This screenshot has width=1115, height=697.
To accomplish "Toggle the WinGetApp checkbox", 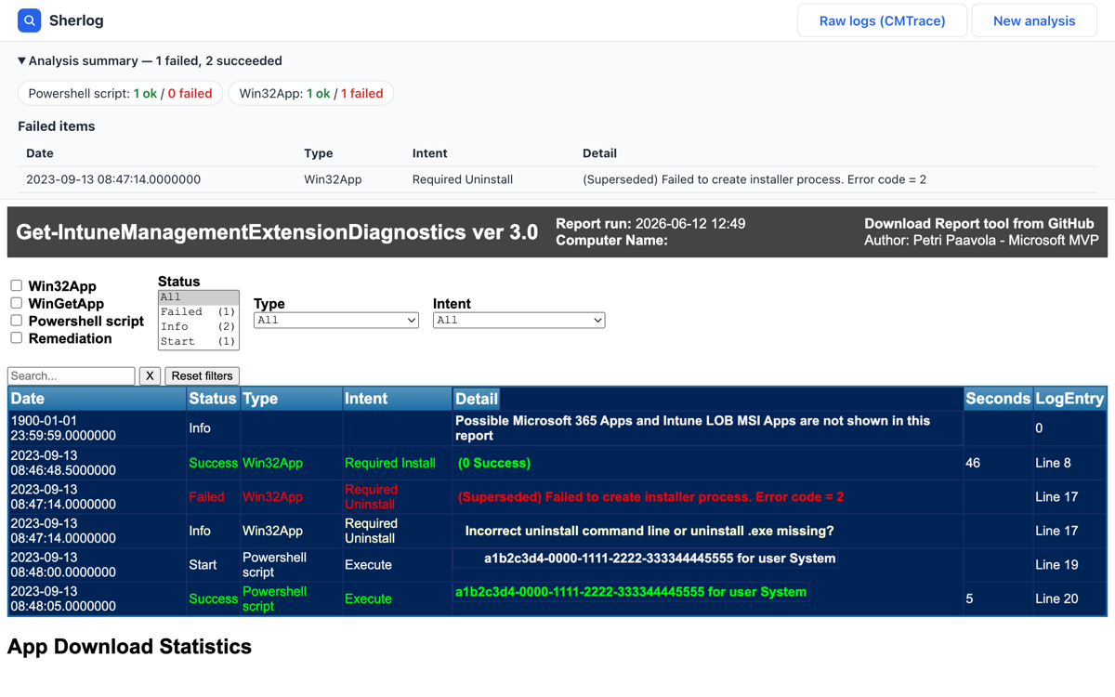I will 16,303.
